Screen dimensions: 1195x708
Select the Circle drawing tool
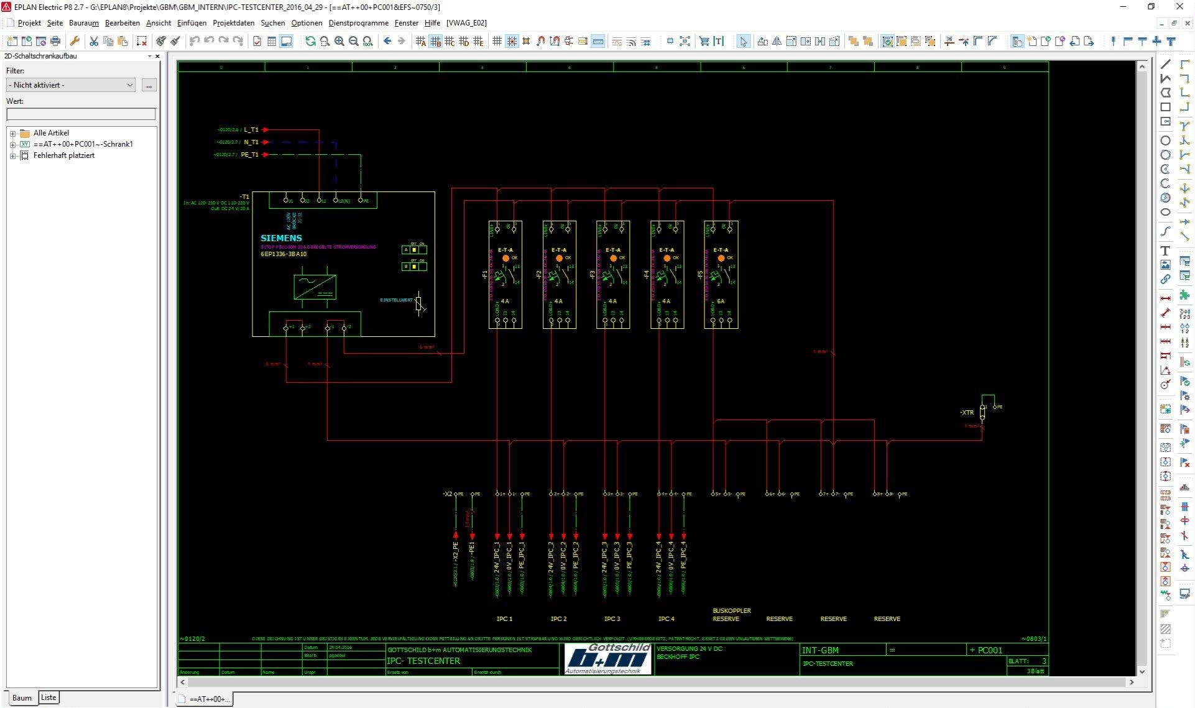tap(1166, 140)
